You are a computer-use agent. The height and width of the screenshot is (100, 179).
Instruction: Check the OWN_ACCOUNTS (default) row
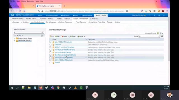coord(50,60)
